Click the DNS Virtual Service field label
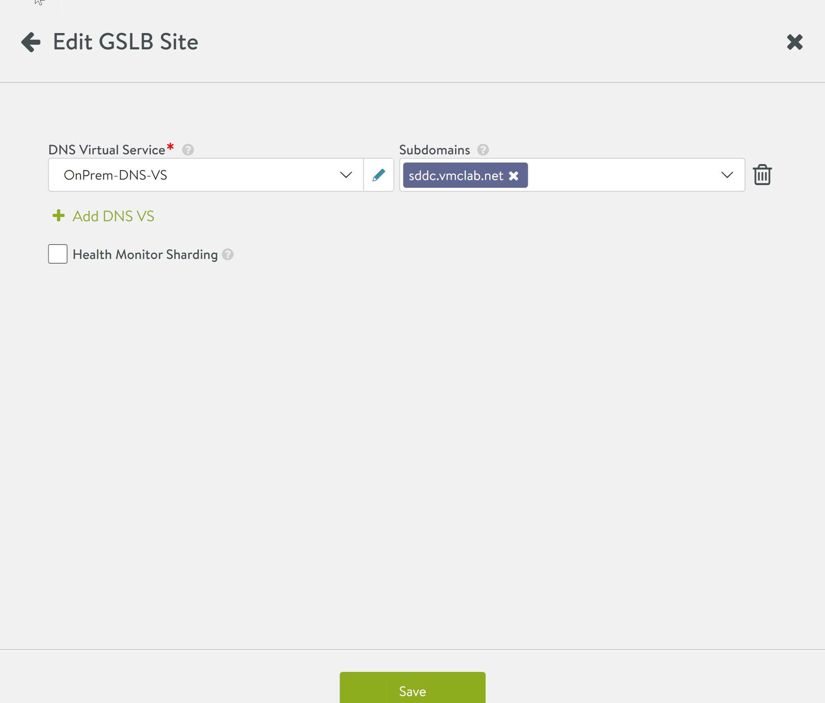This screenshot has width=825, height=703. pos(106,150)
